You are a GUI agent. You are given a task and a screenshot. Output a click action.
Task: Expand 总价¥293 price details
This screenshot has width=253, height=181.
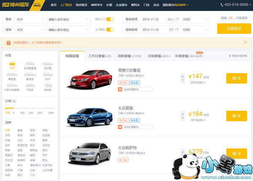(x=198, y=82)
